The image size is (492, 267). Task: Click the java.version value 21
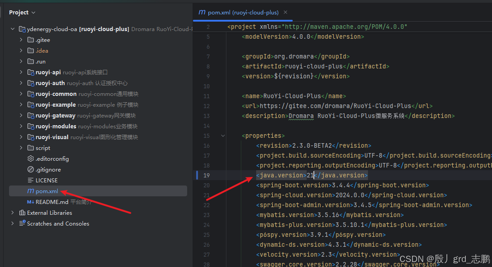click(310, 175)
